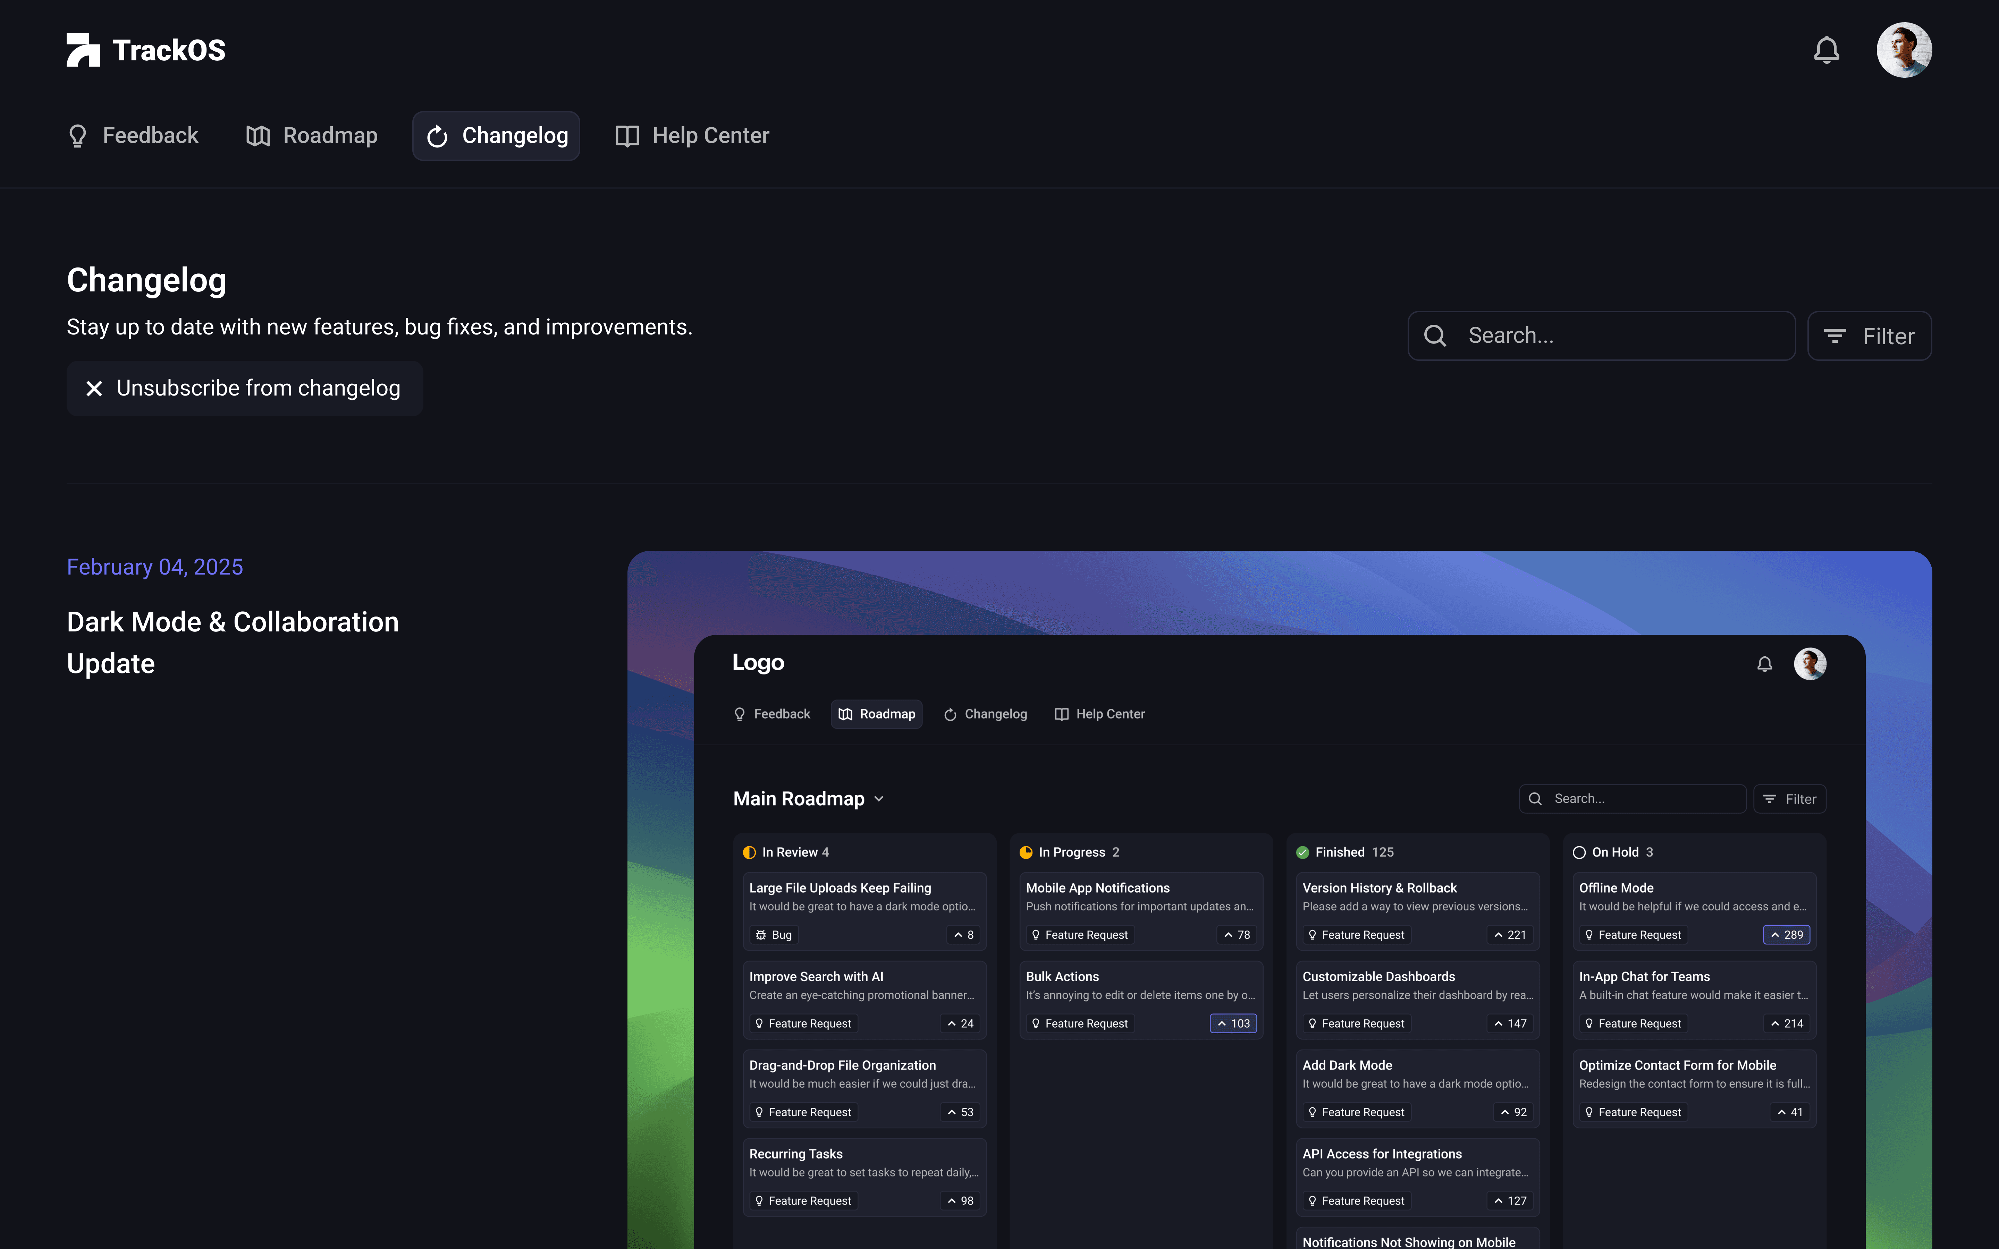Click Feature Request tag on Optimize Contact Form card
This screenshot has width=1999, height=1249.
coord(1634,1112)
